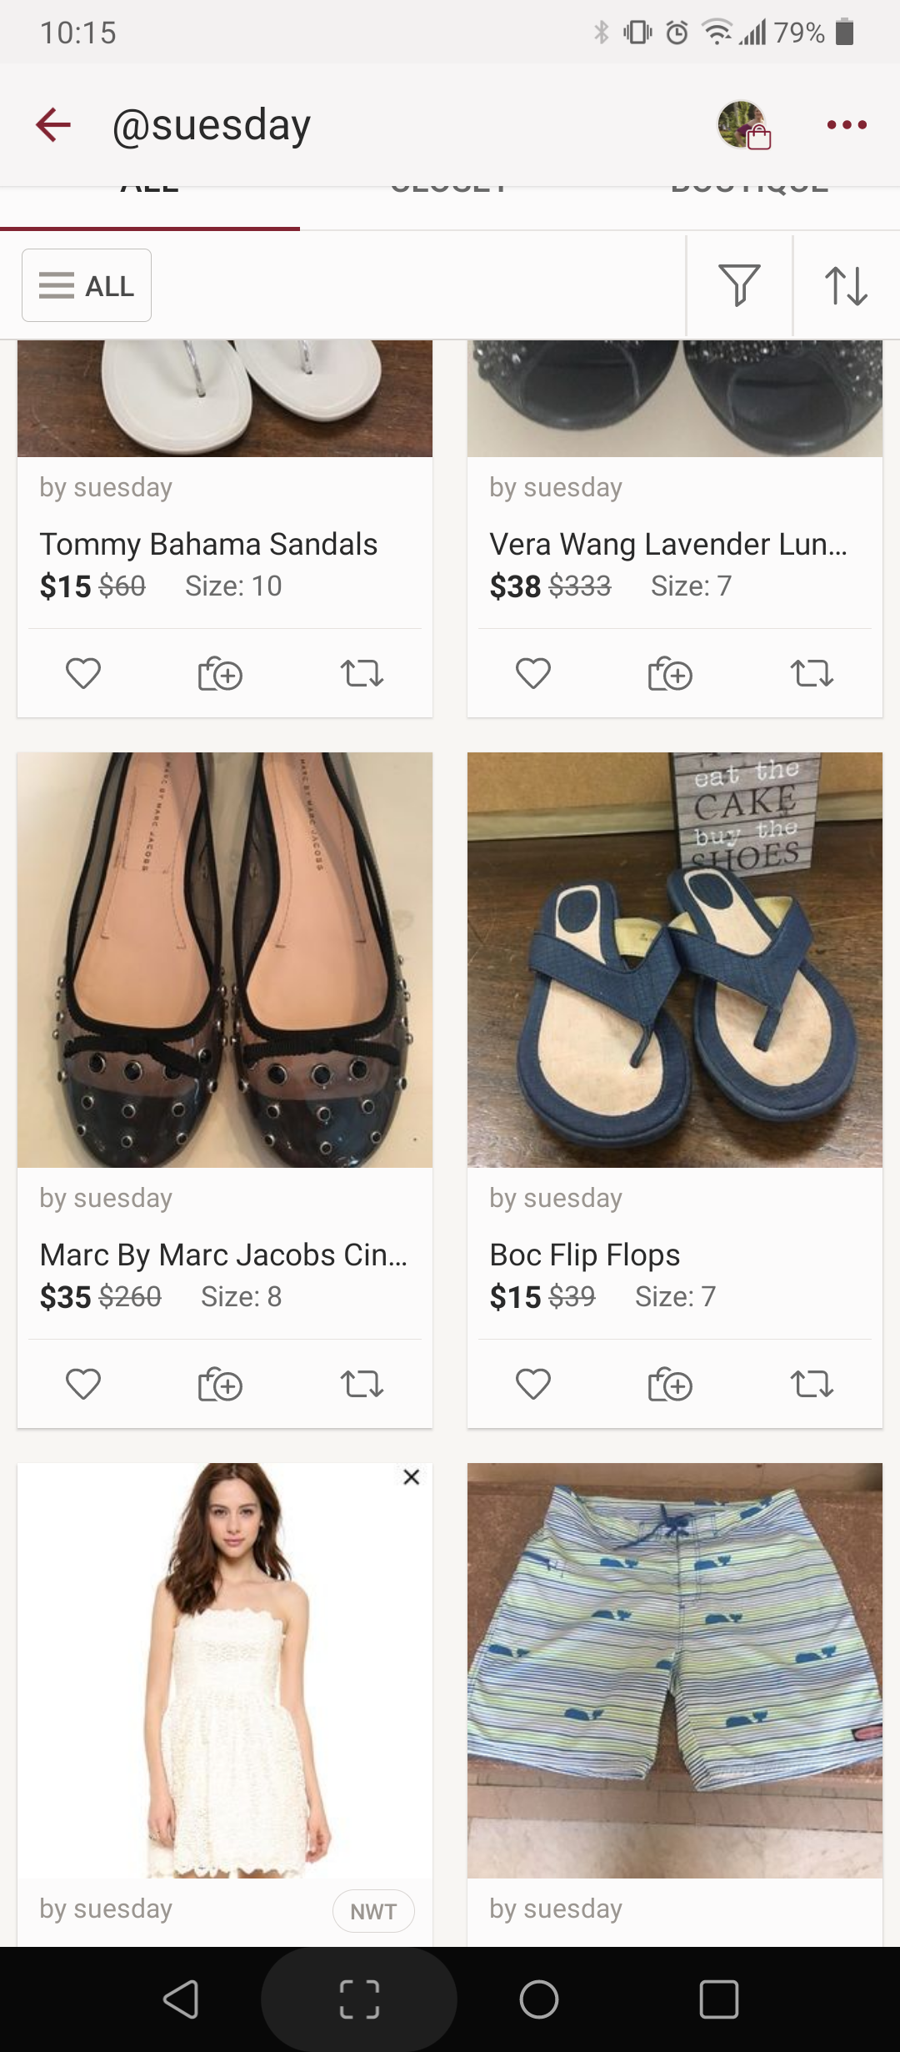The height and width of the screenshot is (2052, 900).
Task: Add Vera Wang Lavender listing to bundle
Action: click(x=670, y=673)
